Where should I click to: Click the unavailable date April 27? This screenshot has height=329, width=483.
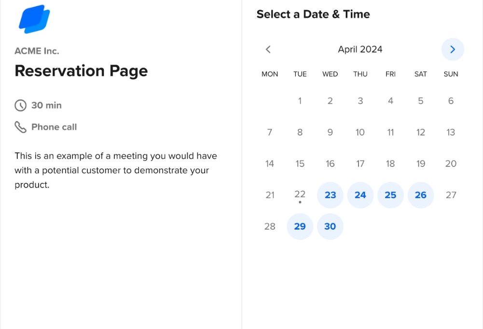point(451,195)
